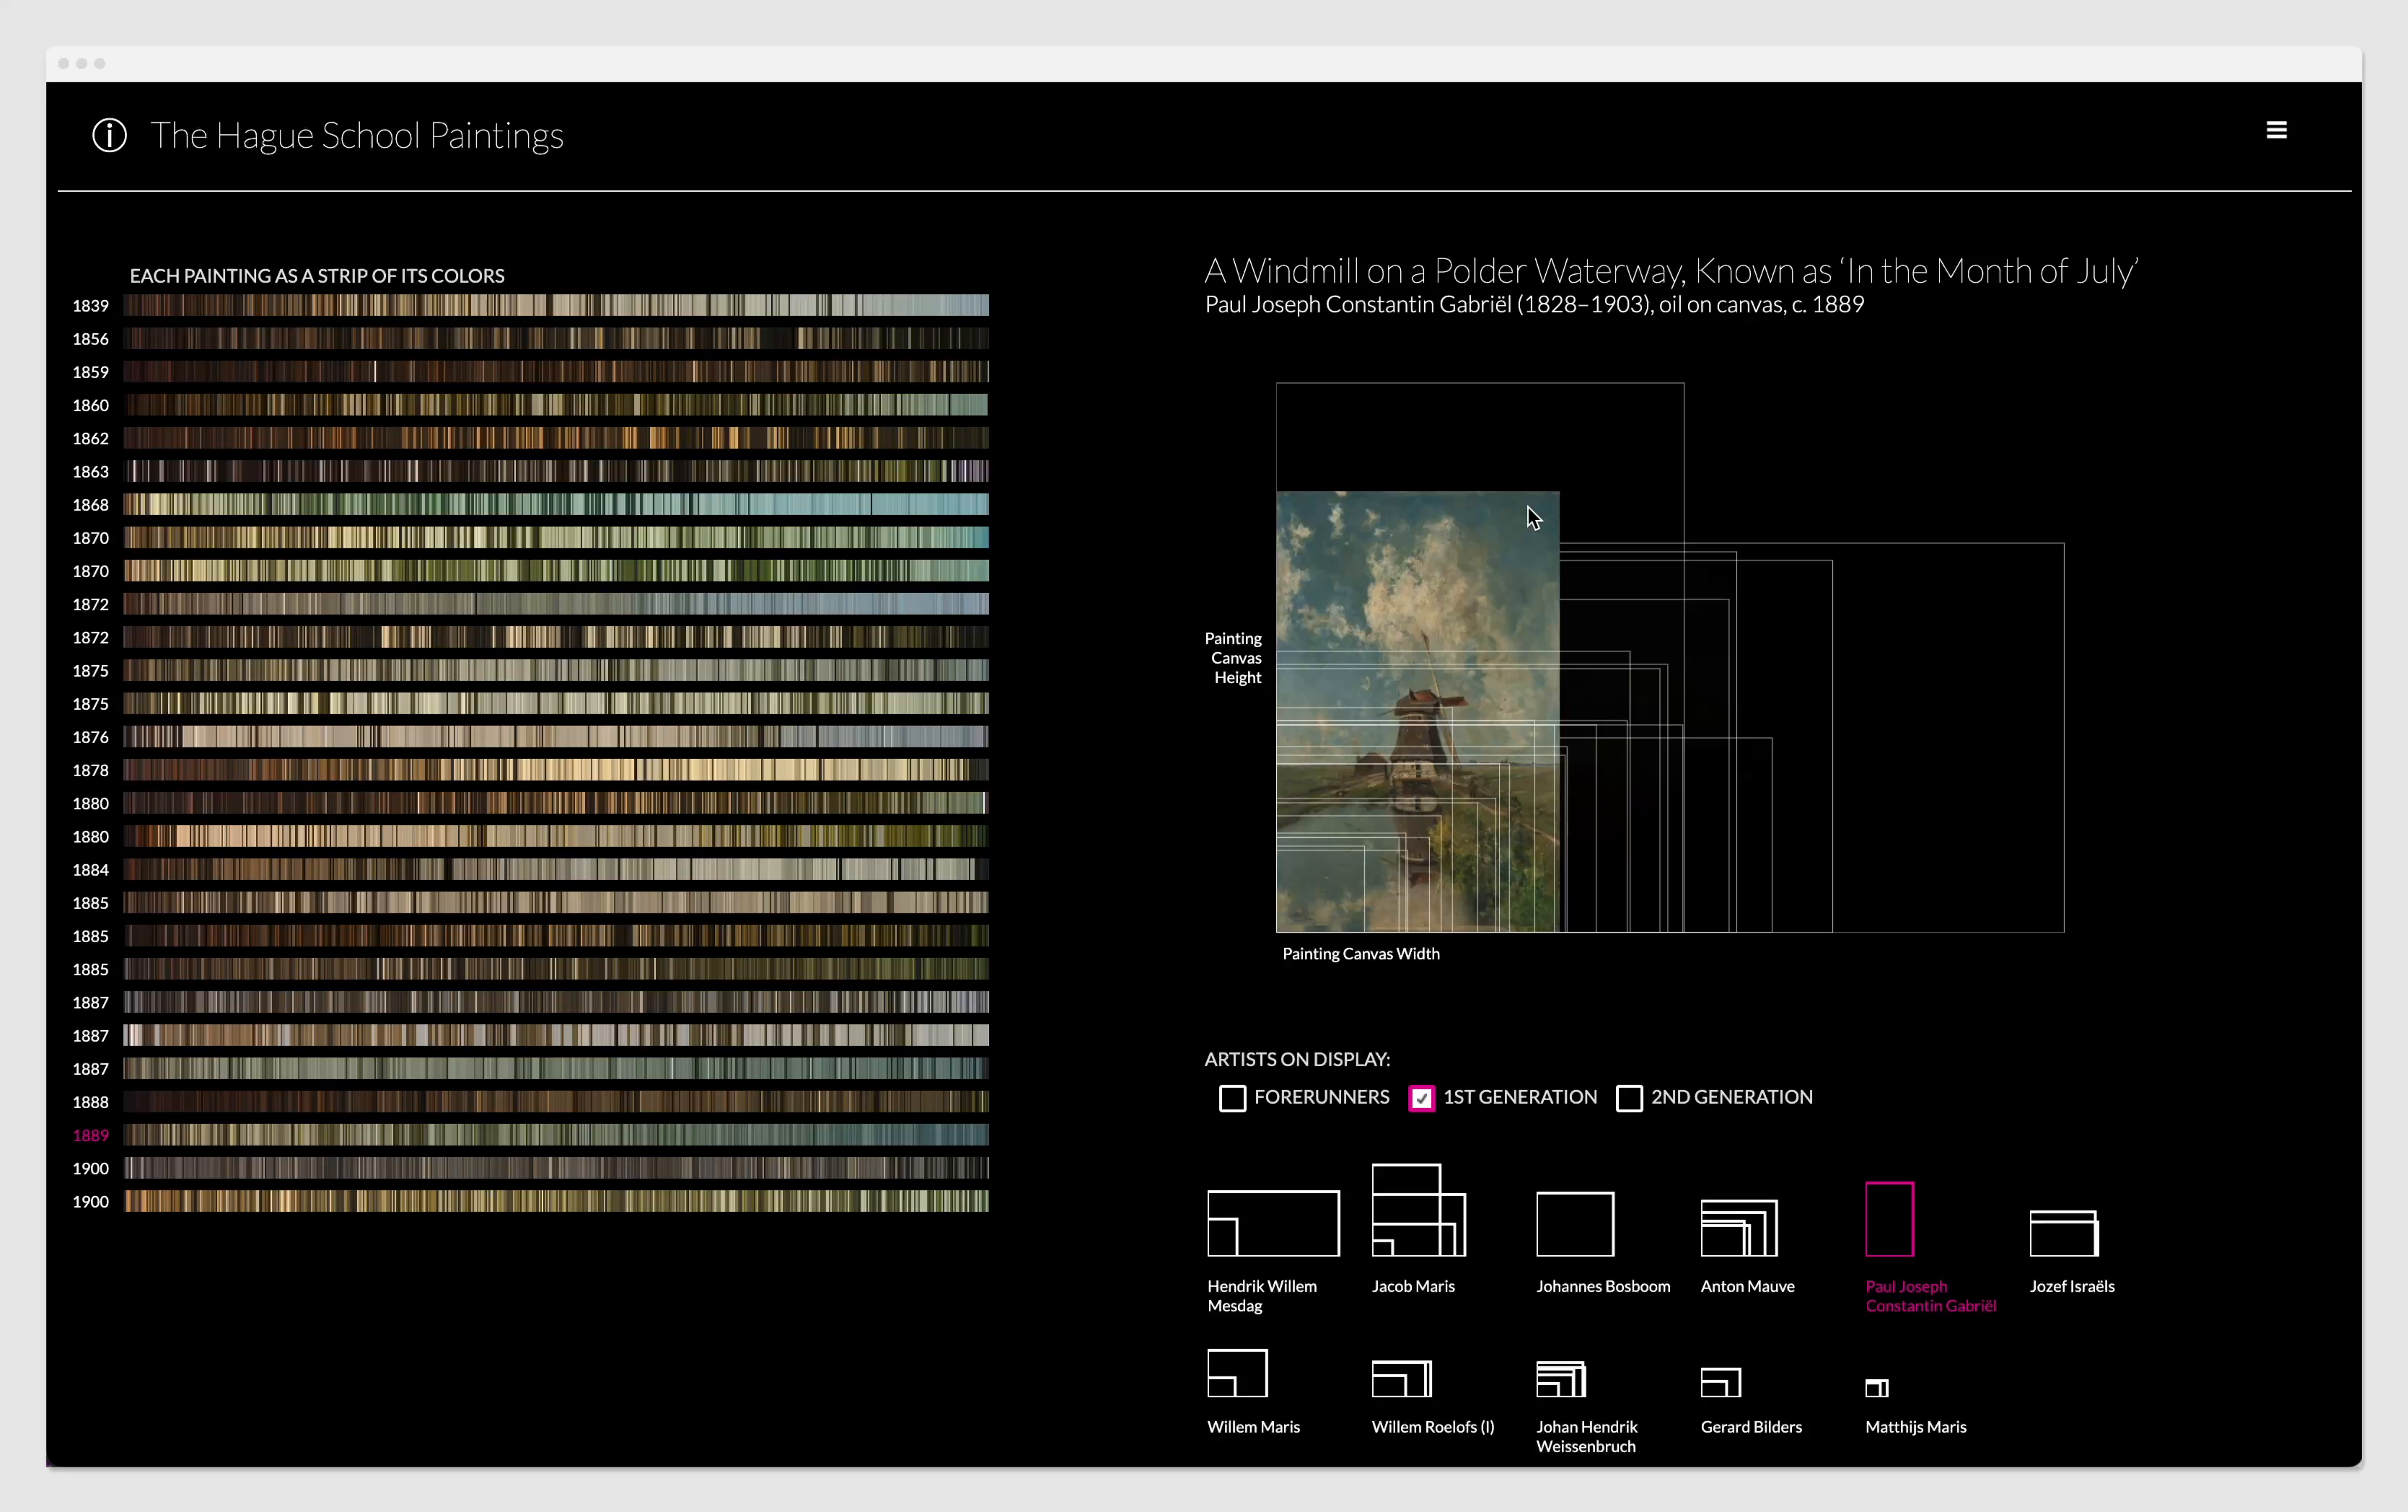This screenshot has width=2408, height=1512.
Task: Click the Gerard Bilders name label
Action: [x=1751, y=1427]
